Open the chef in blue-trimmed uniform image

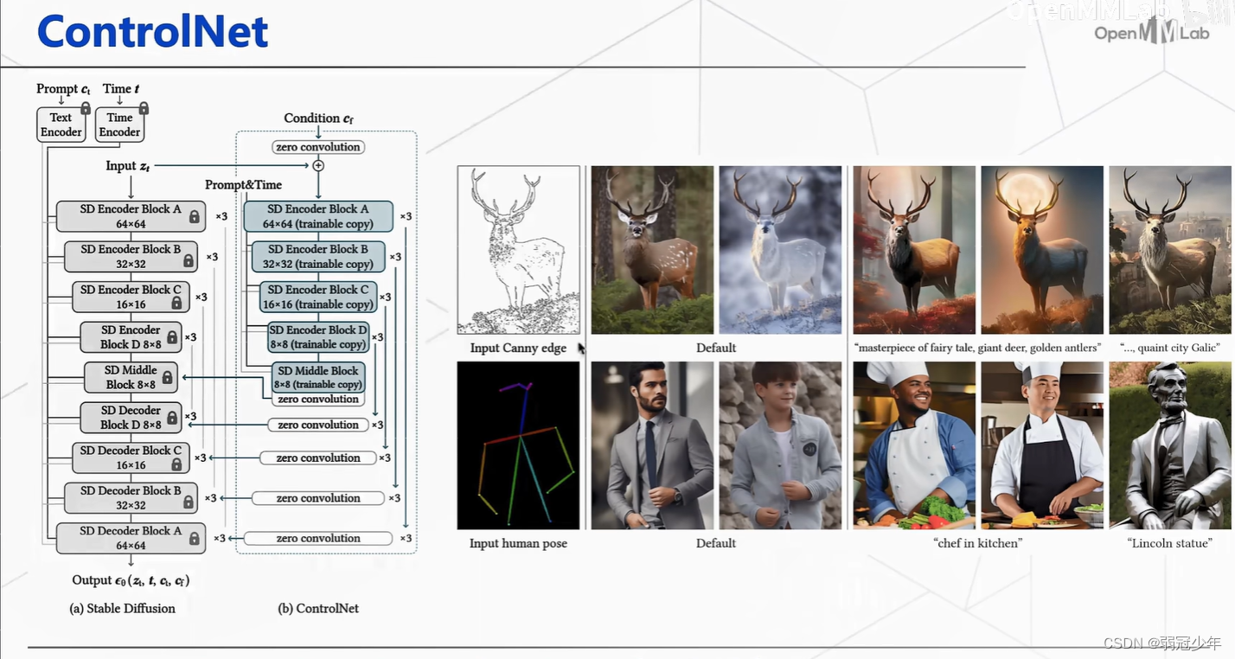click(x=914, y=445)
